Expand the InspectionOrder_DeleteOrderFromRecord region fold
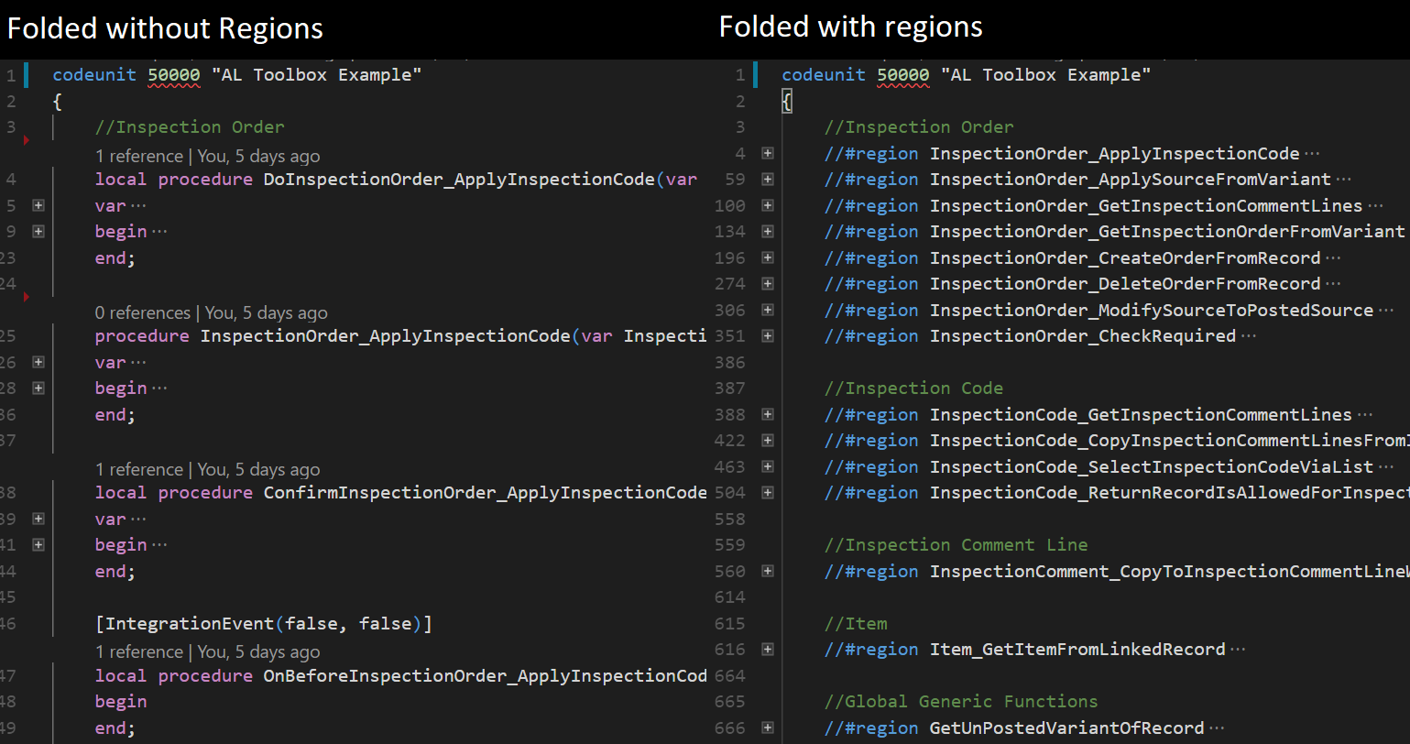 (x=768, y=284)
